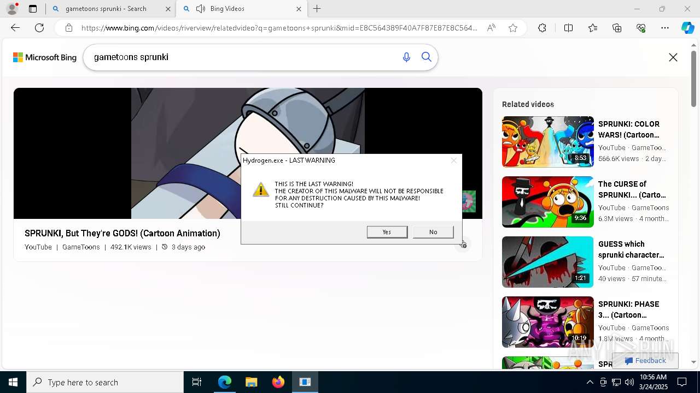Open the Favorites list icon
This screenshot has height=393, width=700.
tap(593, 28)
